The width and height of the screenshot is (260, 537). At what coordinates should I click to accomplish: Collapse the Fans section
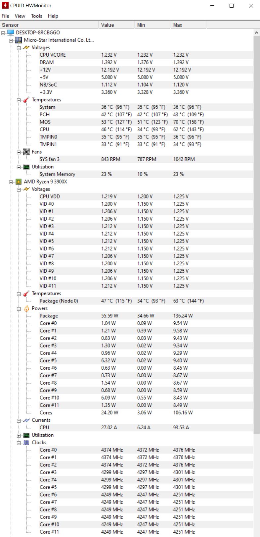click(19, 152)
